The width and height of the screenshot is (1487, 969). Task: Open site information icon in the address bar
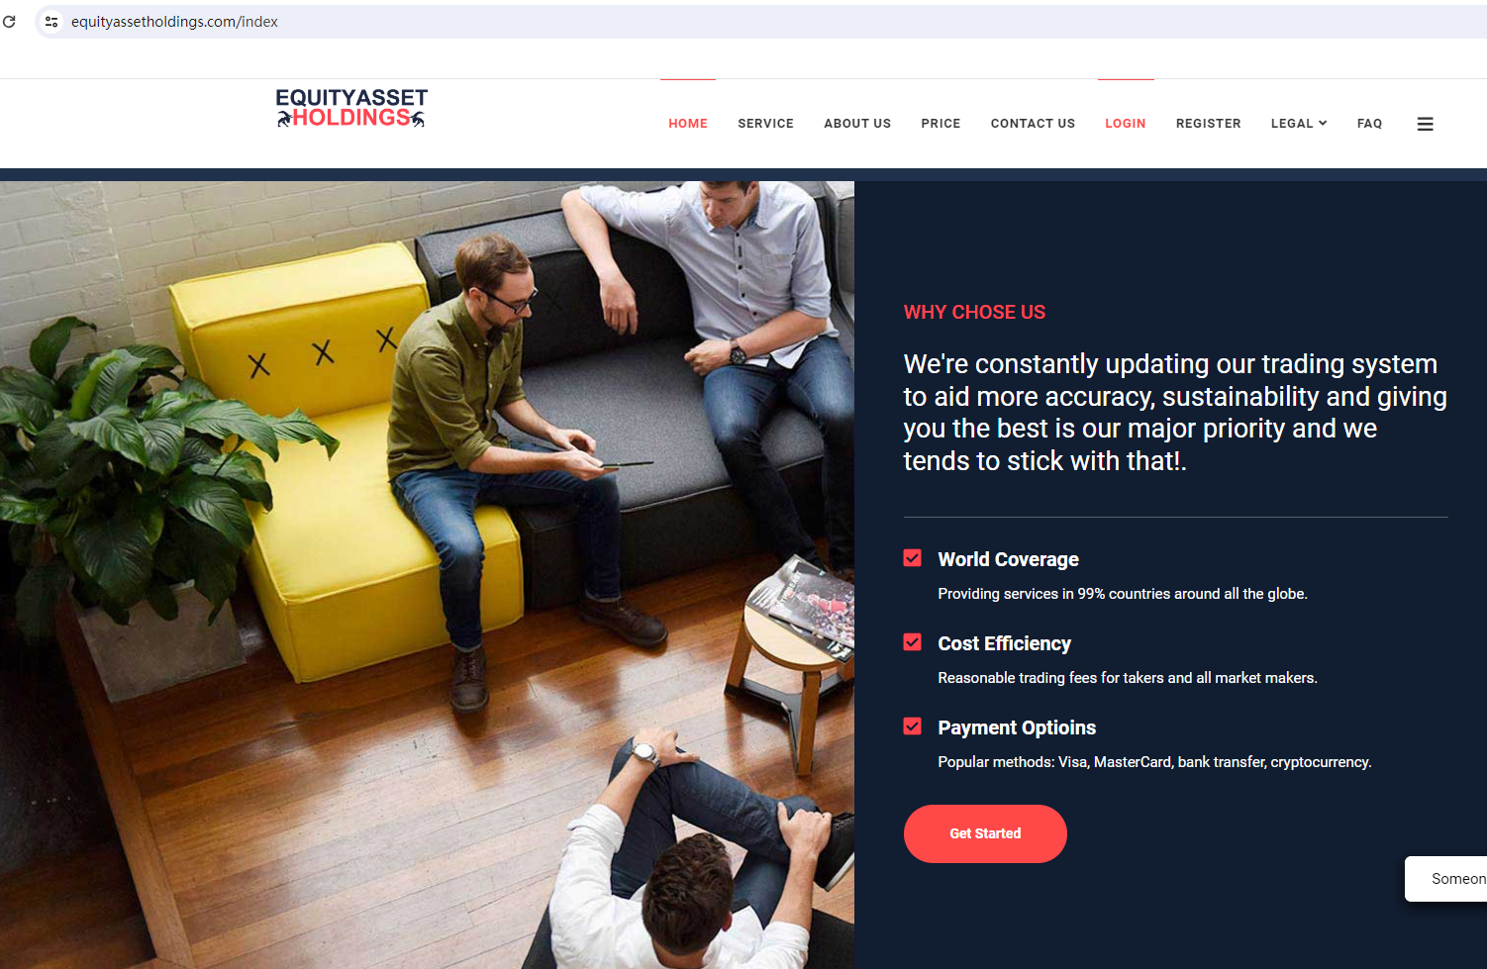click(x=51, y=21)
